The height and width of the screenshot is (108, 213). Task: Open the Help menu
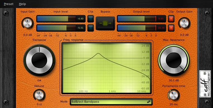click(x=22, y=4)
